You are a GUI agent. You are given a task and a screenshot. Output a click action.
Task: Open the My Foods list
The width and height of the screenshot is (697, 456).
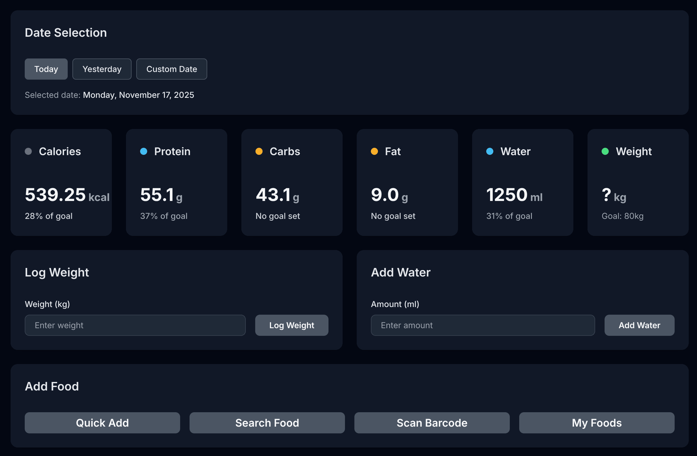(x=597, y=423)
